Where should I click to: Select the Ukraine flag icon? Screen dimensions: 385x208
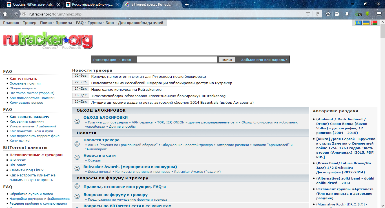[x=366, y=23]
